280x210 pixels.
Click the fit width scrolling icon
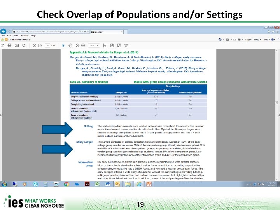pyautogui.click(x=105, y=45)
